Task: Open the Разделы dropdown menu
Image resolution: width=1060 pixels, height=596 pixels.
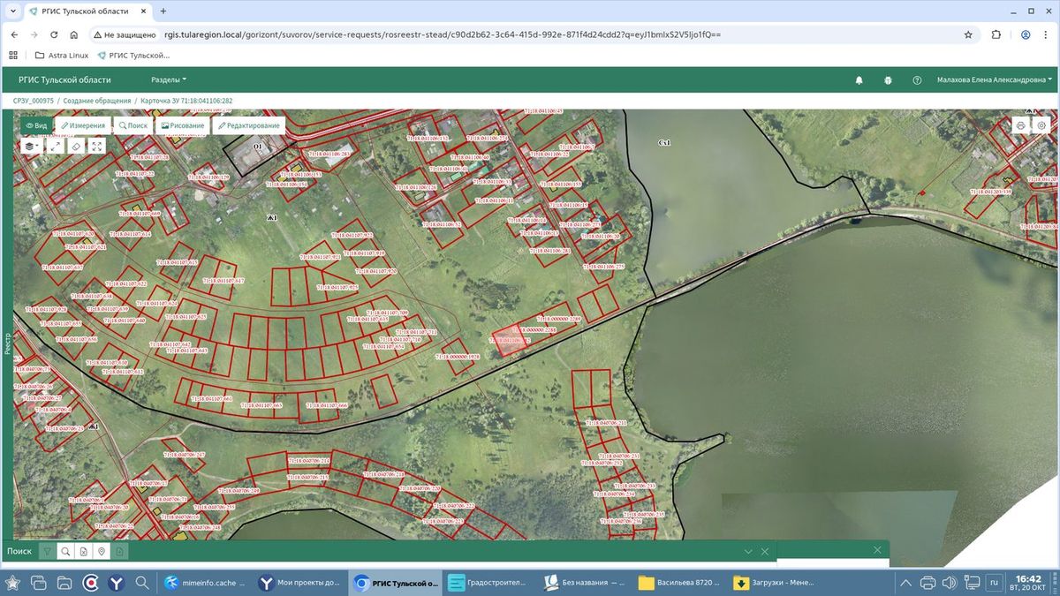Action: click(169, 79)
